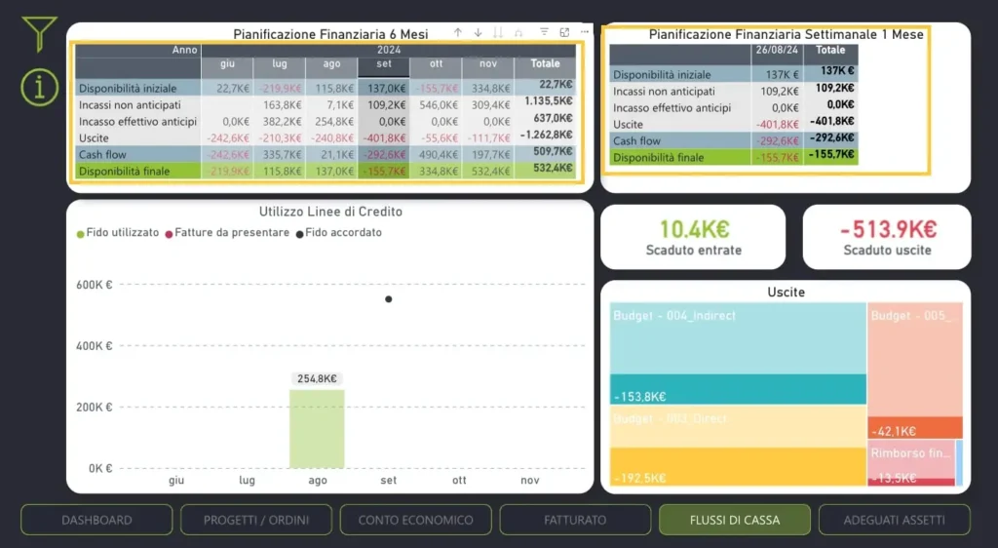This screenshot has height=548, width=998.
Task: Open visual filters icon on 6 Mesi table
Action: [544, 32]
